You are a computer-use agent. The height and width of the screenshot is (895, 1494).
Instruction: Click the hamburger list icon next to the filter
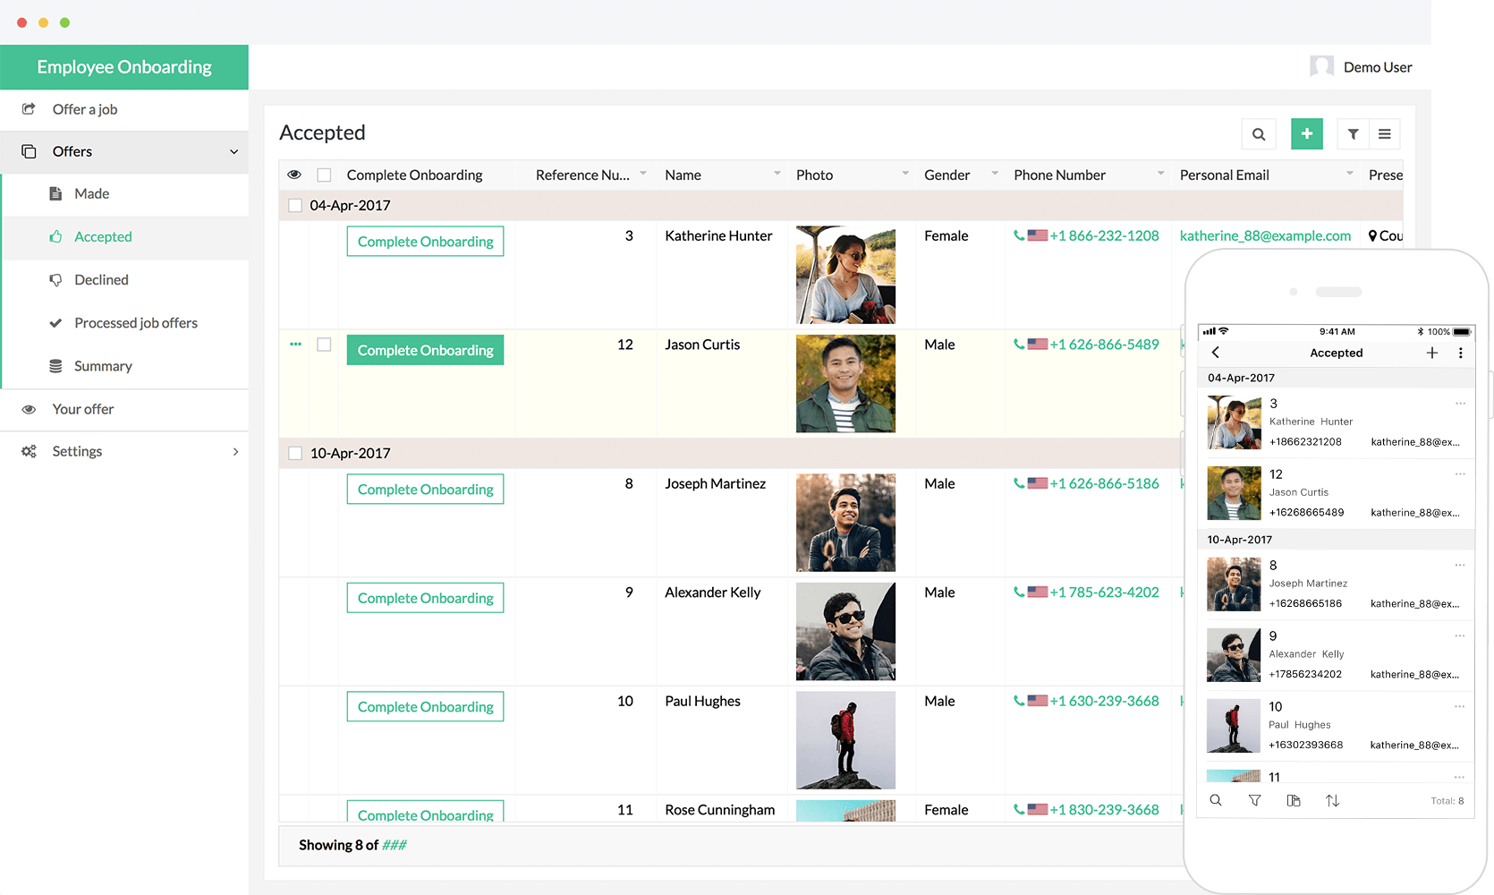pos(1384,133)
